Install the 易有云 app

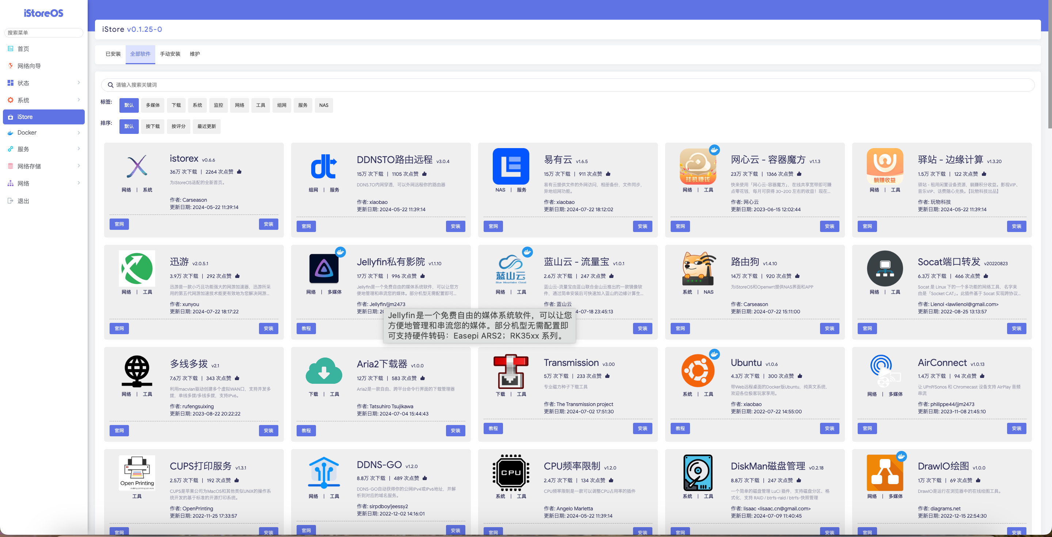tap(642, 226)
